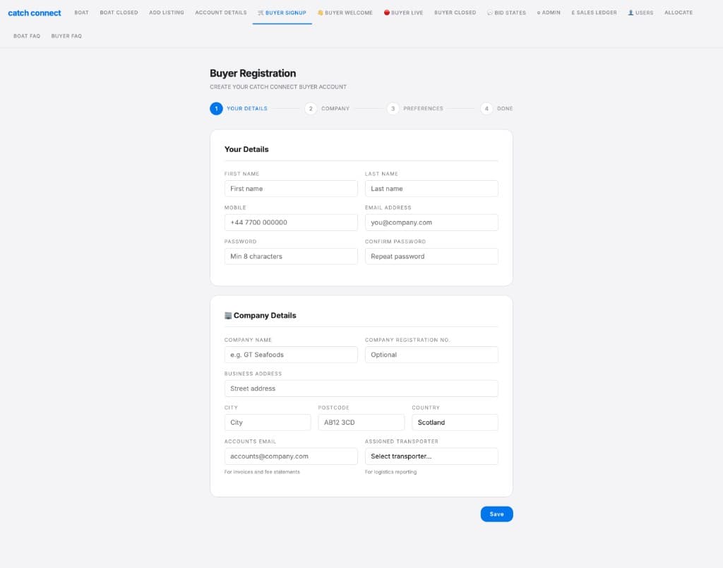This screenshot has width=723, height=568.
Task: Click the Mobile number input field
Action: pyautogui.click(x=291, y=222)
